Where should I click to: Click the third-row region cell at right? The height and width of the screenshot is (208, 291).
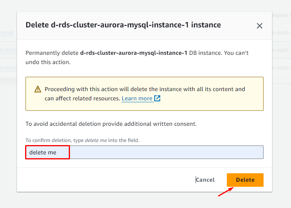pyautogui.click(x=281, y=68)
